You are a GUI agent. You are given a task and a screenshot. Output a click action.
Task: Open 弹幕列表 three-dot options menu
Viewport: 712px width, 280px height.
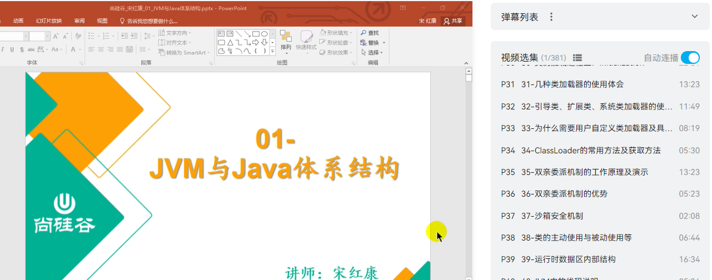(x=551, y=17)
